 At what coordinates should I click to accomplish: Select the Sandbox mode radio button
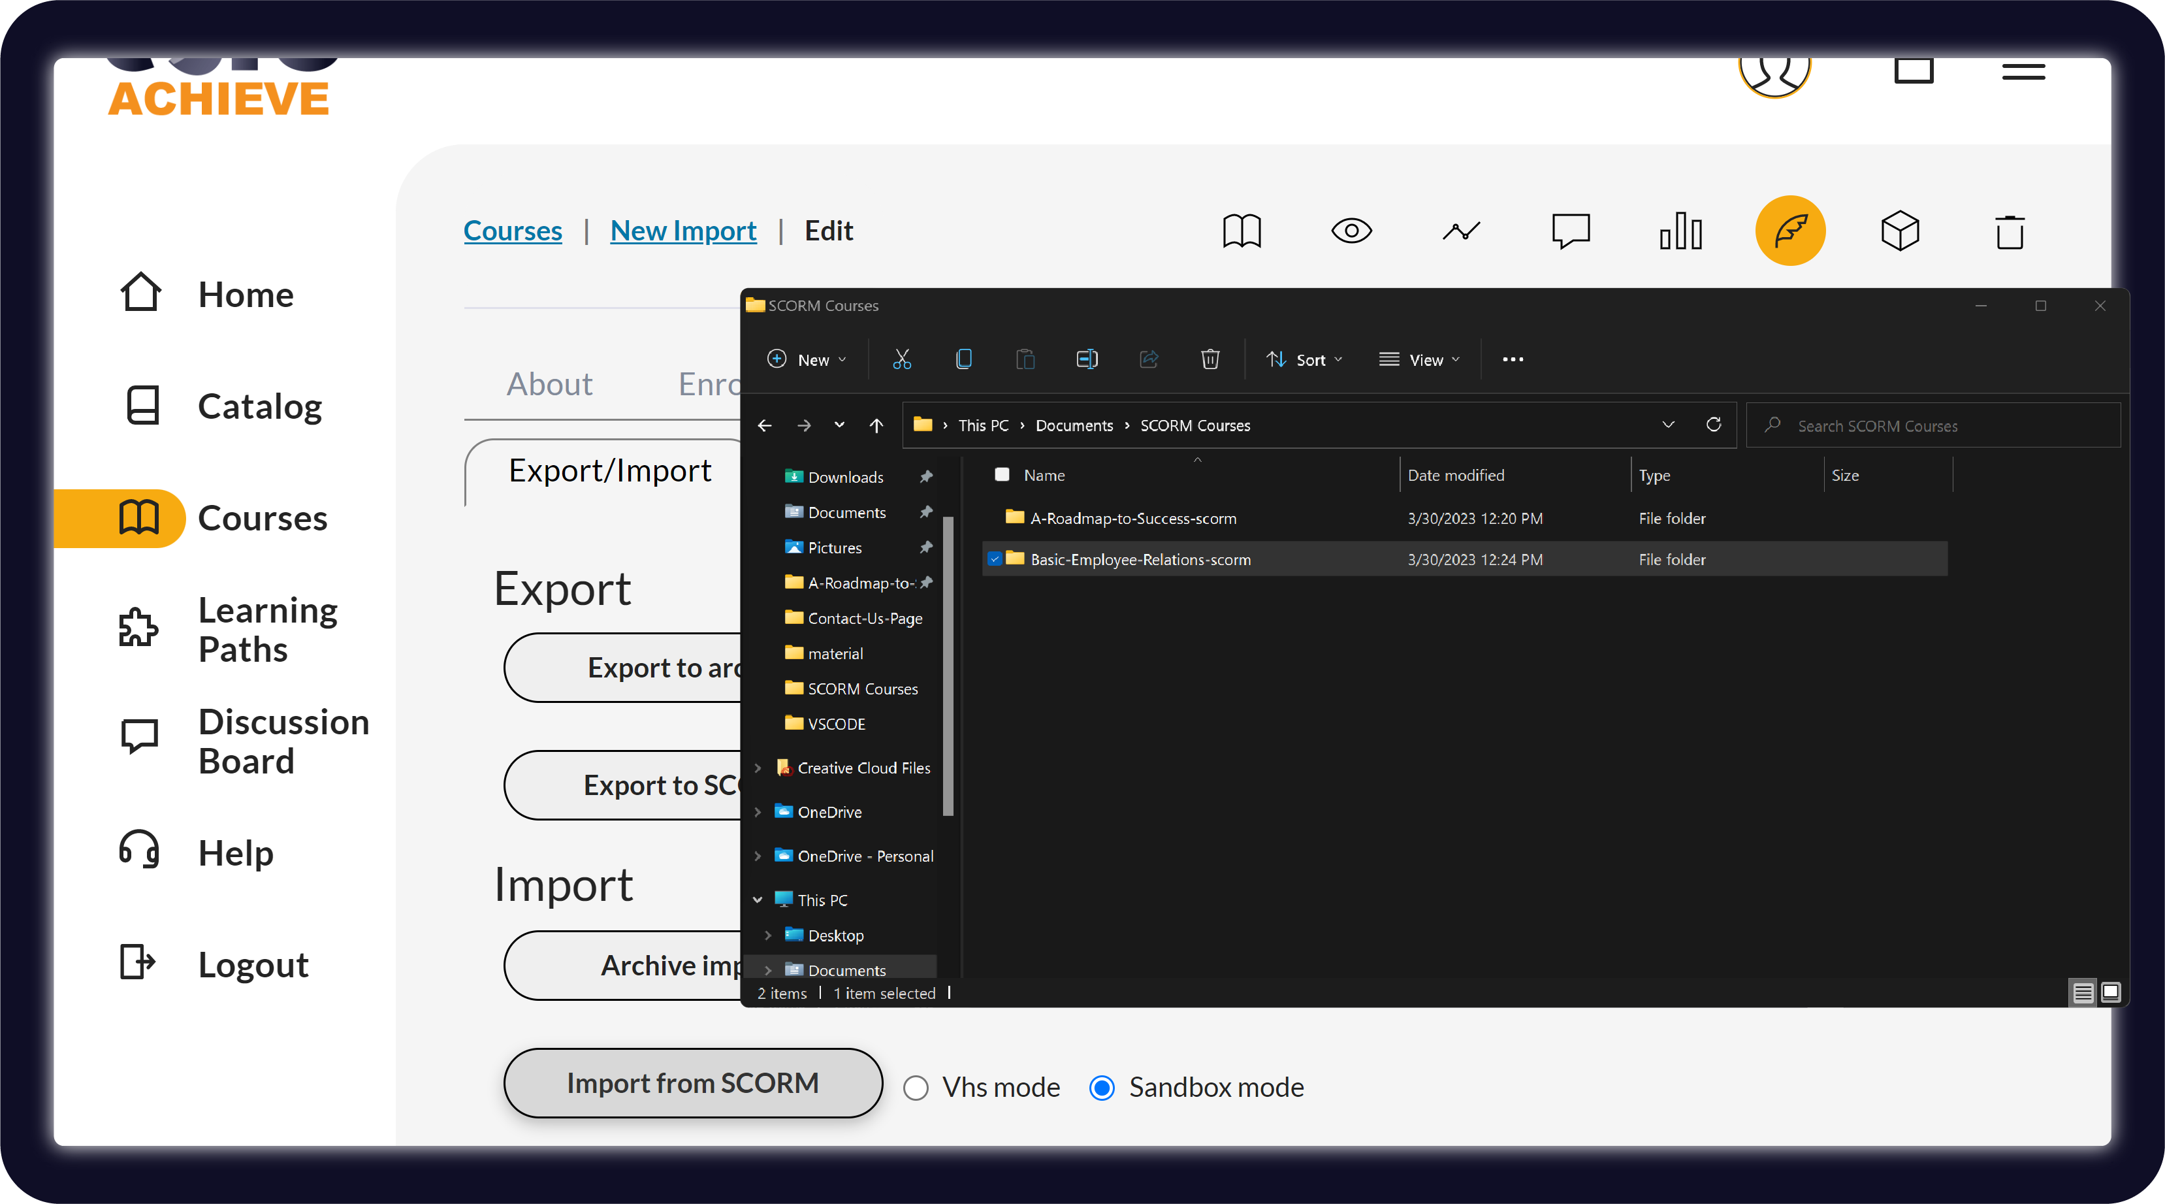click(1102, 1088)
